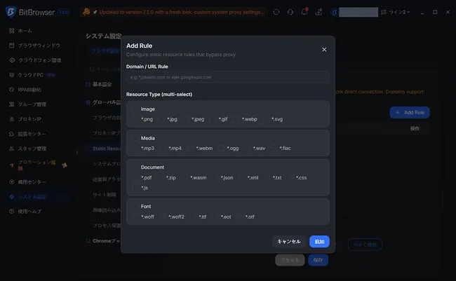The height and width of the screenshot is (281, 456).
Task: Click the refresh icon in top bar
Action: [x=276, y=12]
